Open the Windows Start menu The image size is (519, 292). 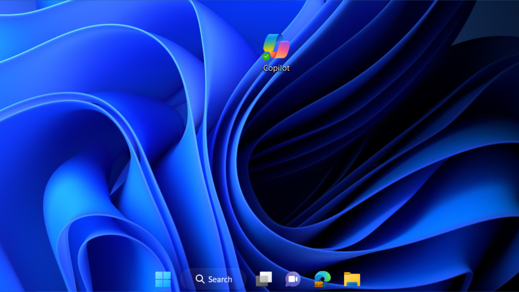[163, 279]
